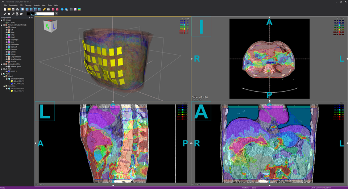Select the Pancreas VOI label
Image resolution: width=348 pixels, height=189 pixels.
tap(14, 49)
